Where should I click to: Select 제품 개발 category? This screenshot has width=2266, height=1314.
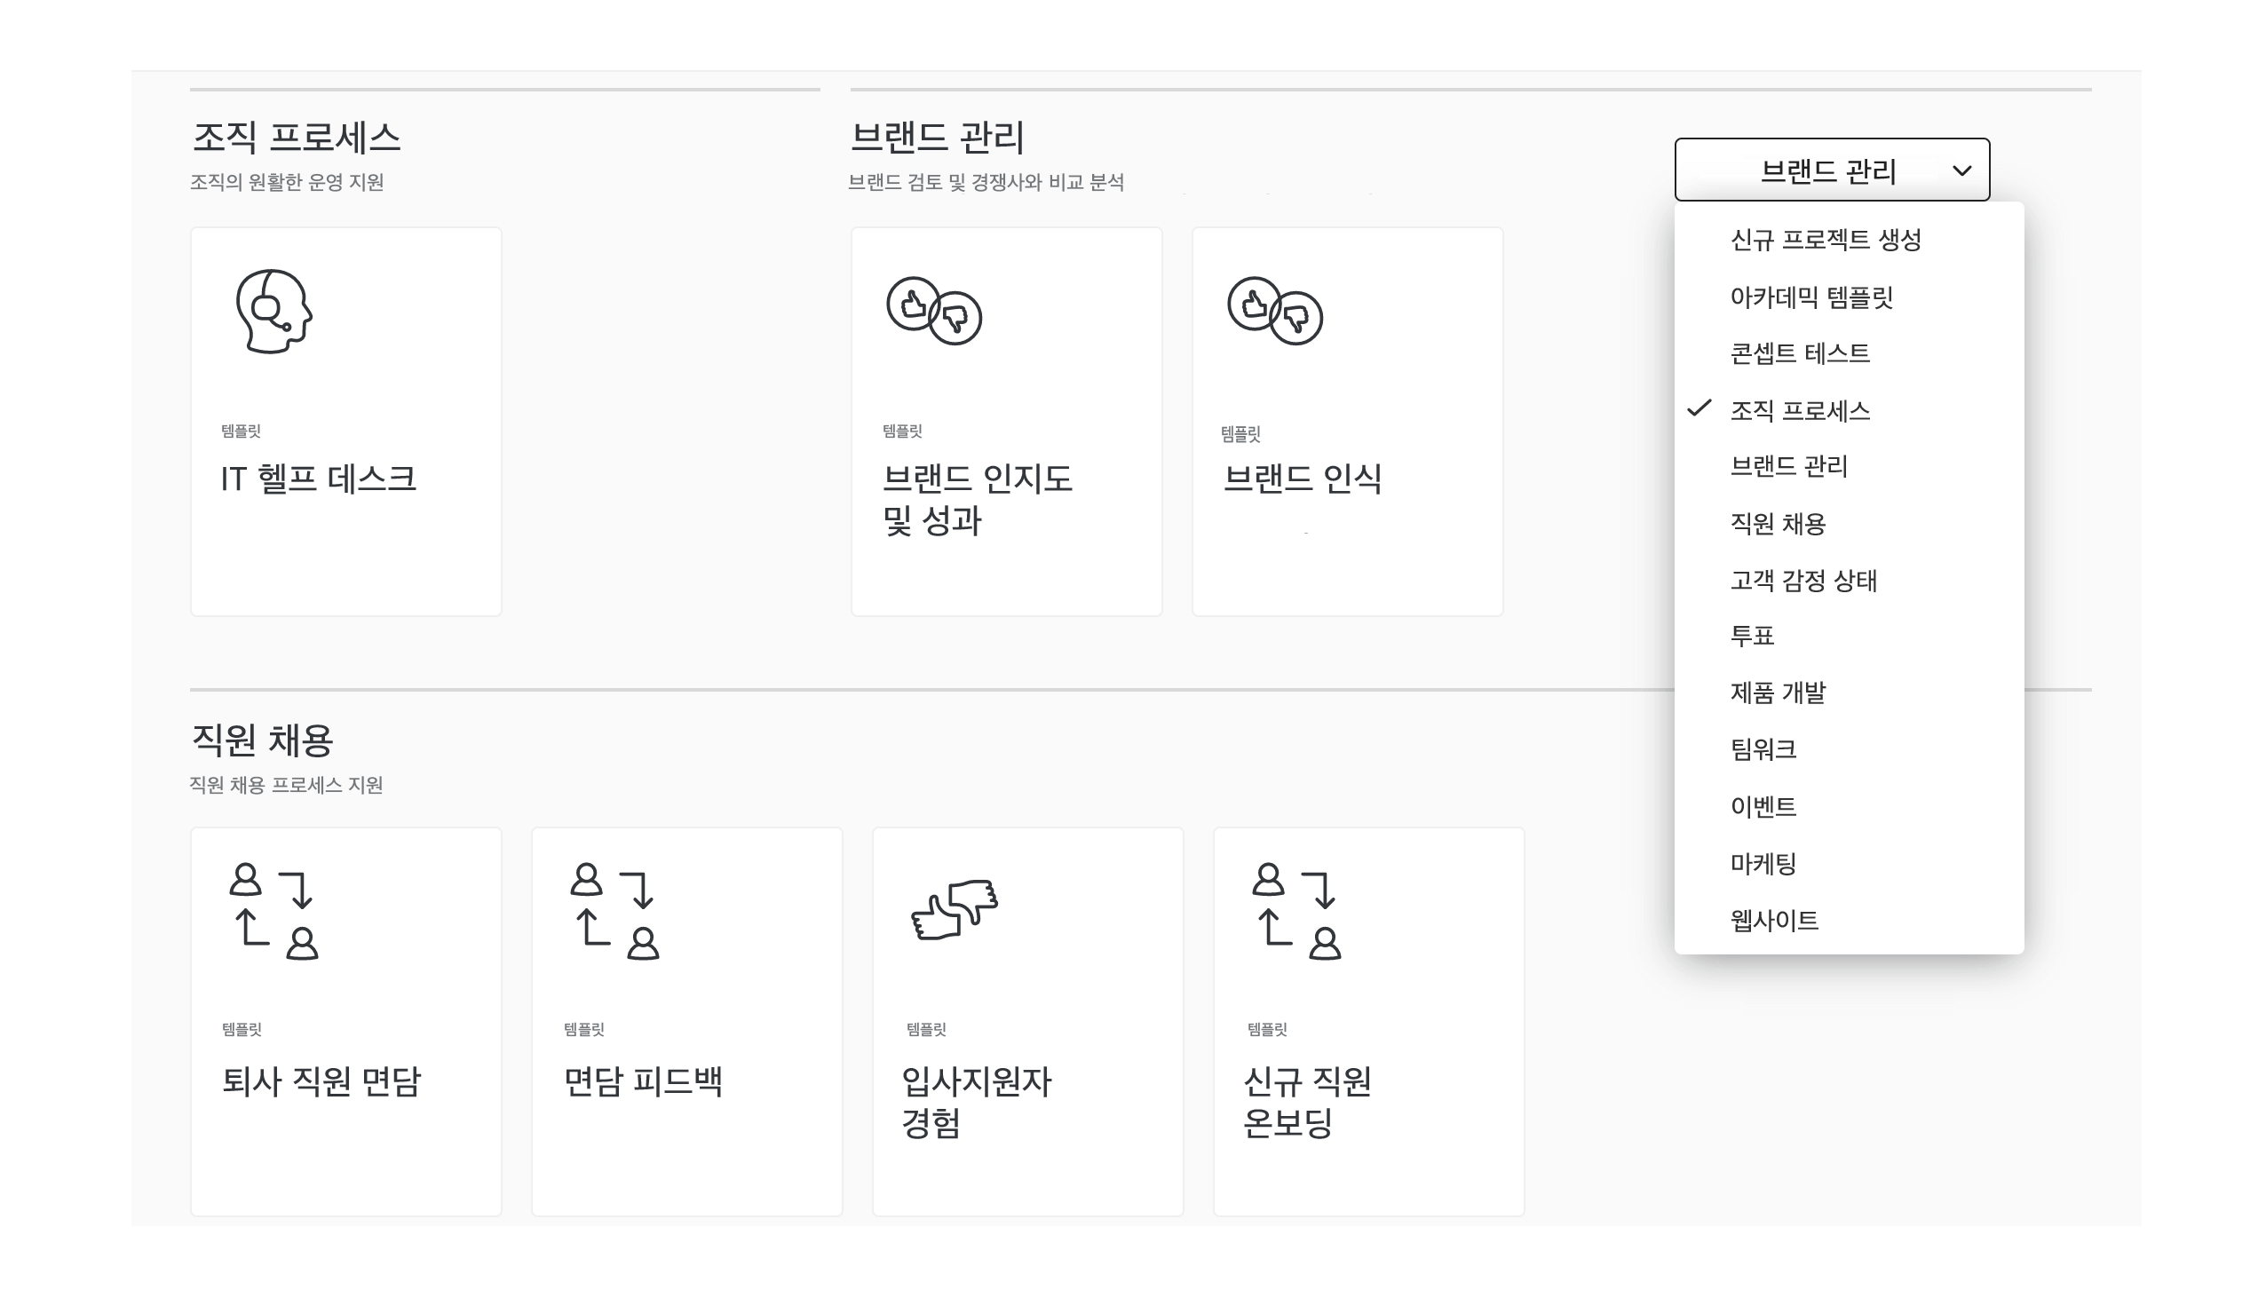coord(1849,693)
